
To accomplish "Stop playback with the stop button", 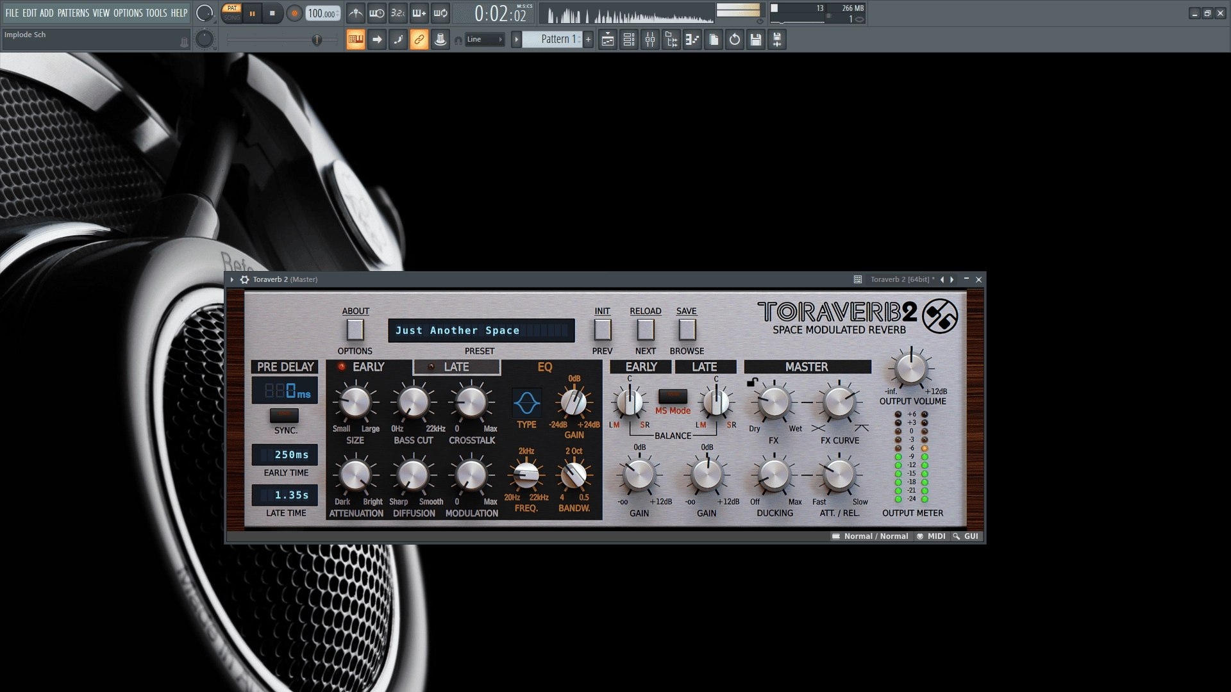I will [x=272, y=13].
